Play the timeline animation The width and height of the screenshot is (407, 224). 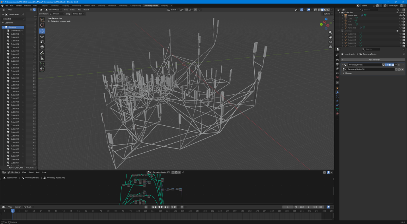162,207
